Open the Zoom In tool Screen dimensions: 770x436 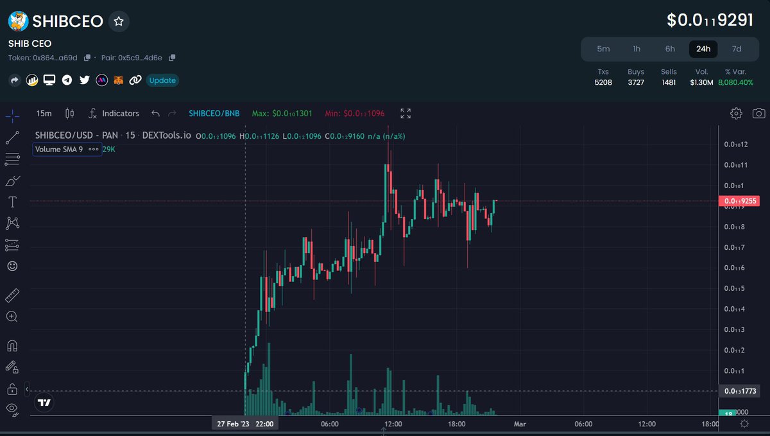[x=13, y=317]
